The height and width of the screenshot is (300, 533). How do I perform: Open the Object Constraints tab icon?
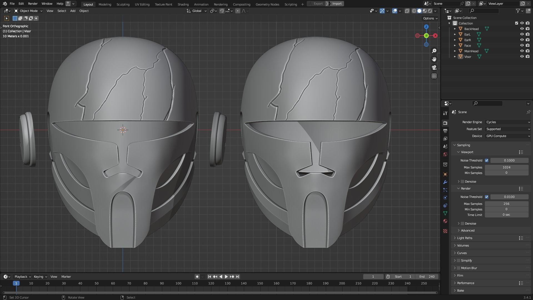coord(445,205)
